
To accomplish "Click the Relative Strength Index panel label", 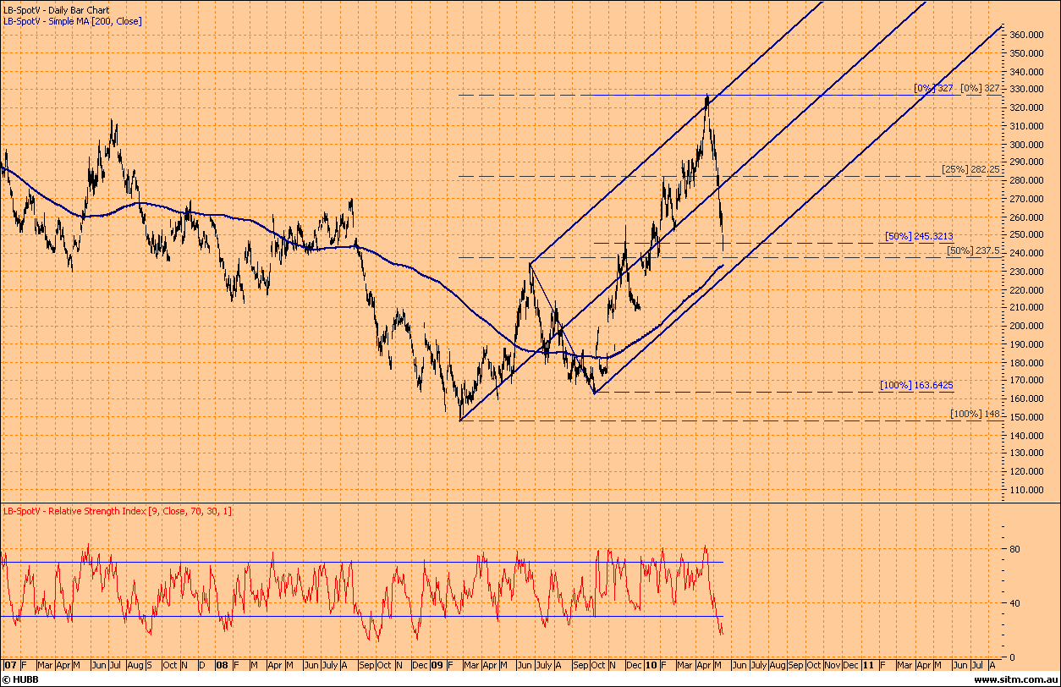I will pos(118,511).
